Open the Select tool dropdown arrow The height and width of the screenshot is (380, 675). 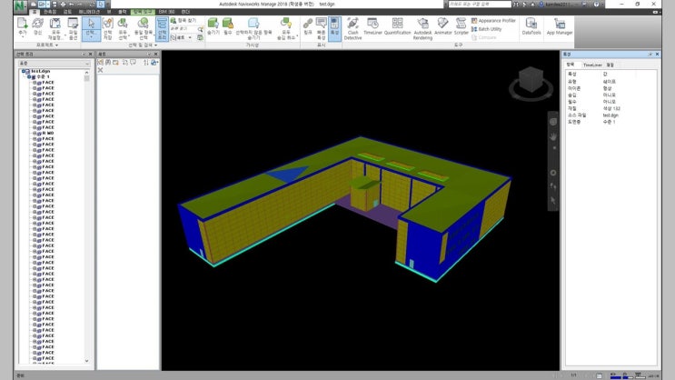pyautogui.click(x=91, y=37)
